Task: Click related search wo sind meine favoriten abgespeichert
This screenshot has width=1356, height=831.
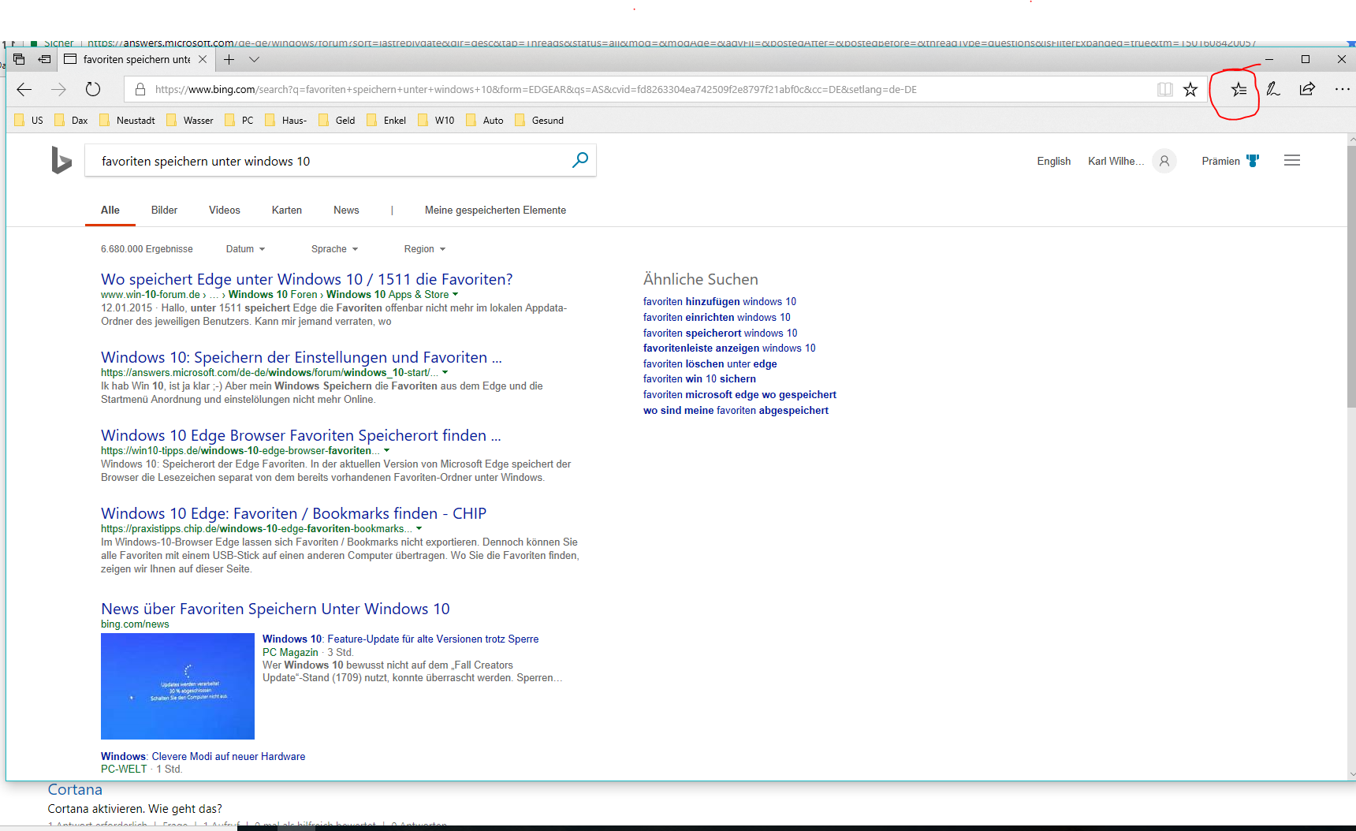Action: 736,410
